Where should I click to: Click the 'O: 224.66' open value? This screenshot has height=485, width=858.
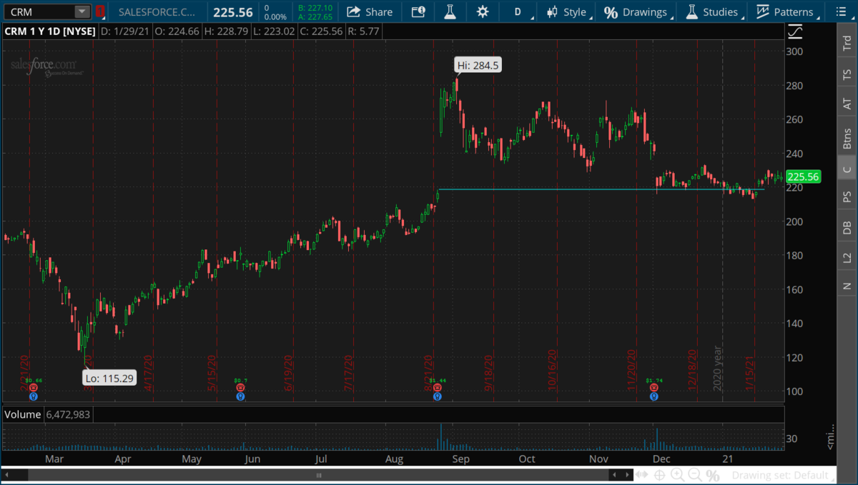tap(178, 31)
